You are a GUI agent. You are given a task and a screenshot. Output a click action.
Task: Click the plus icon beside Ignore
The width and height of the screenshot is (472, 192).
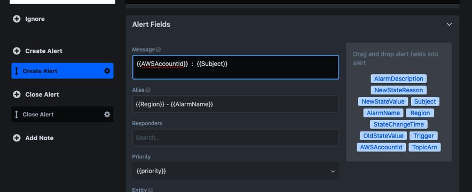pyautogui.click(x=17, y=19)
